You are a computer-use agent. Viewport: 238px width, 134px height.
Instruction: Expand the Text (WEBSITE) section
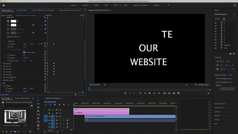(2, 77)
